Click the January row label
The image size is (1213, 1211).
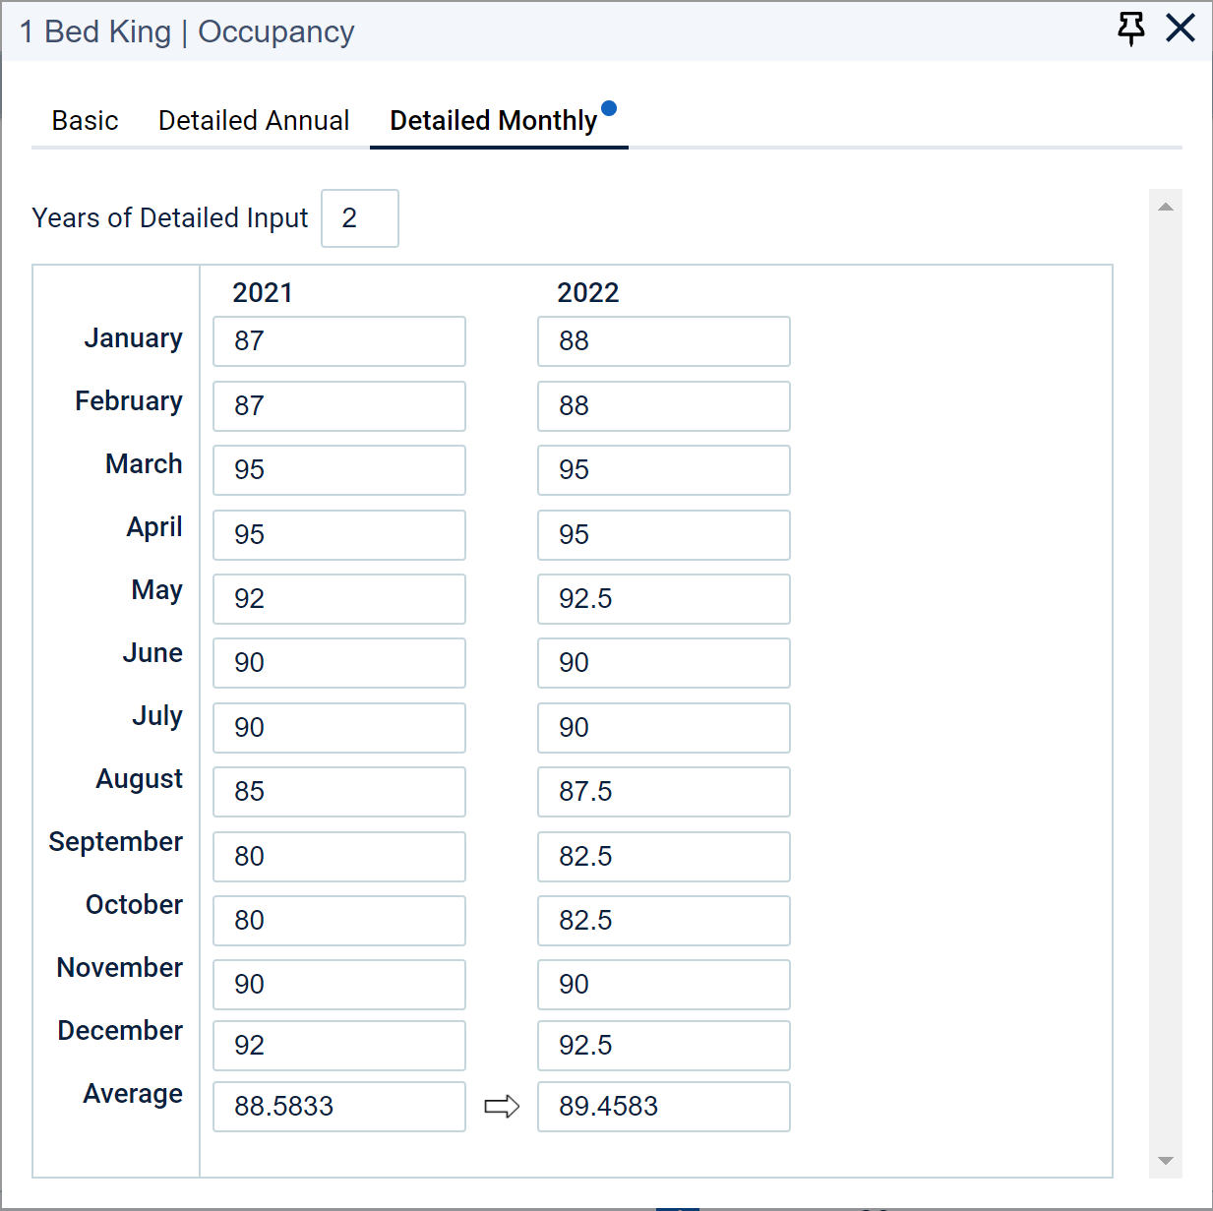[x=134, y=338]
